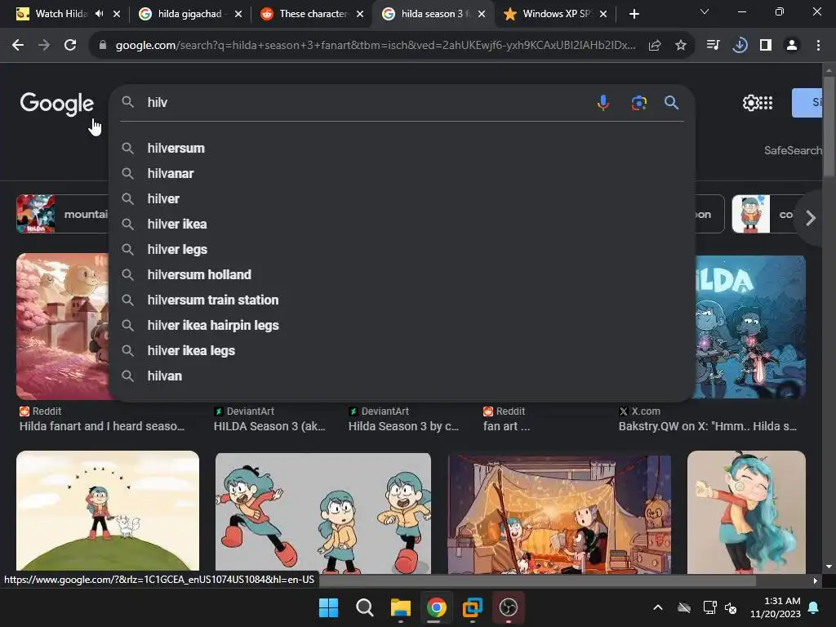This screenshot has width=836, height=627.
Task: Open VirtualBox icon in taskbar
Action: (x=473, y=607)
